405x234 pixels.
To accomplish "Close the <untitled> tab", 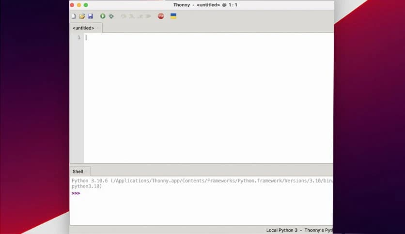I will (98, 28).
